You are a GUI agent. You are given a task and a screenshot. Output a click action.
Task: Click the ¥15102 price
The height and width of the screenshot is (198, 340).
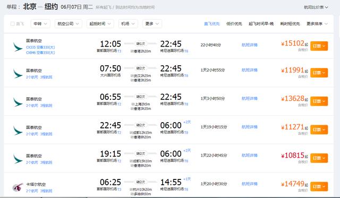coord(293,44)
